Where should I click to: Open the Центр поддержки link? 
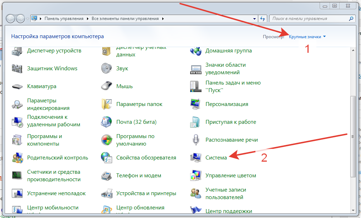229,211
